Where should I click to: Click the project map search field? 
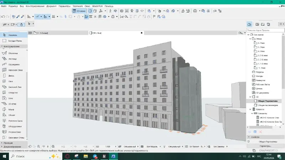265,30
